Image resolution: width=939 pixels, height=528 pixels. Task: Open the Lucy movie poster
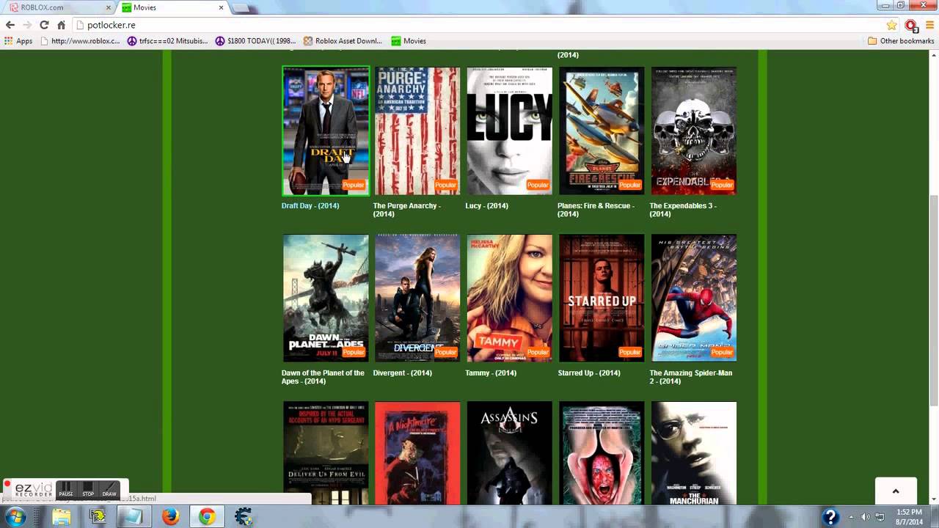point(509,131)
